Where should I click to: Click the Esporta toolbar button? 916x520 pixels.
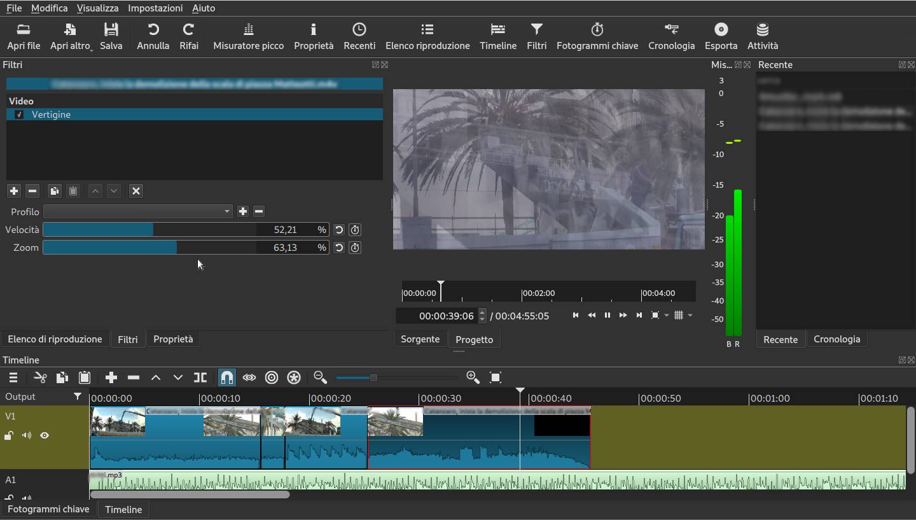(x=721, y=37)
